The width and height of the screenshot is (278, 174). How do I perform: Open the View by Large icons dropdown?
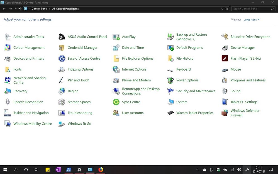252,20
